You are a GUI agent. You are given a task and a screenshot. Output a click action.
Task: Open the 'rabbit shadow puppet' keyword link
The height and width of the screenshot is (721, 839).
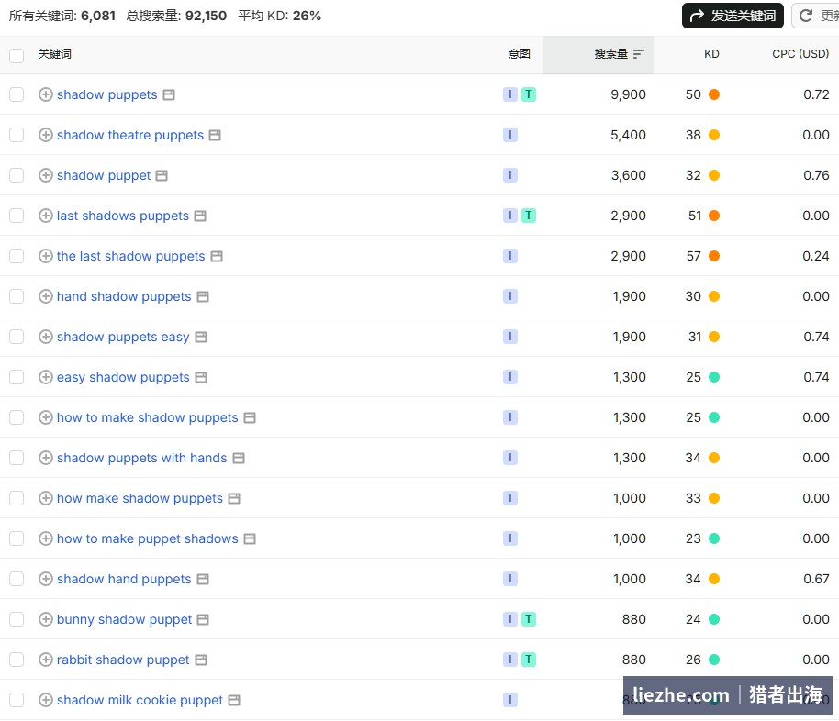[x=123, y=660]
